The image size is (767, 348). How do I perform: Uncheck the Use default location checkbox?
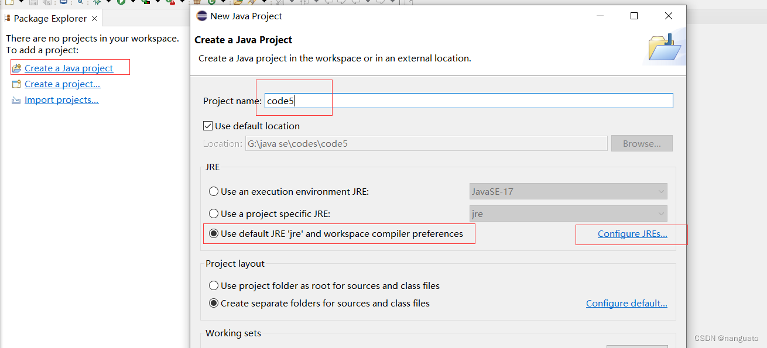pyautogui.click(x=208, y=126)
